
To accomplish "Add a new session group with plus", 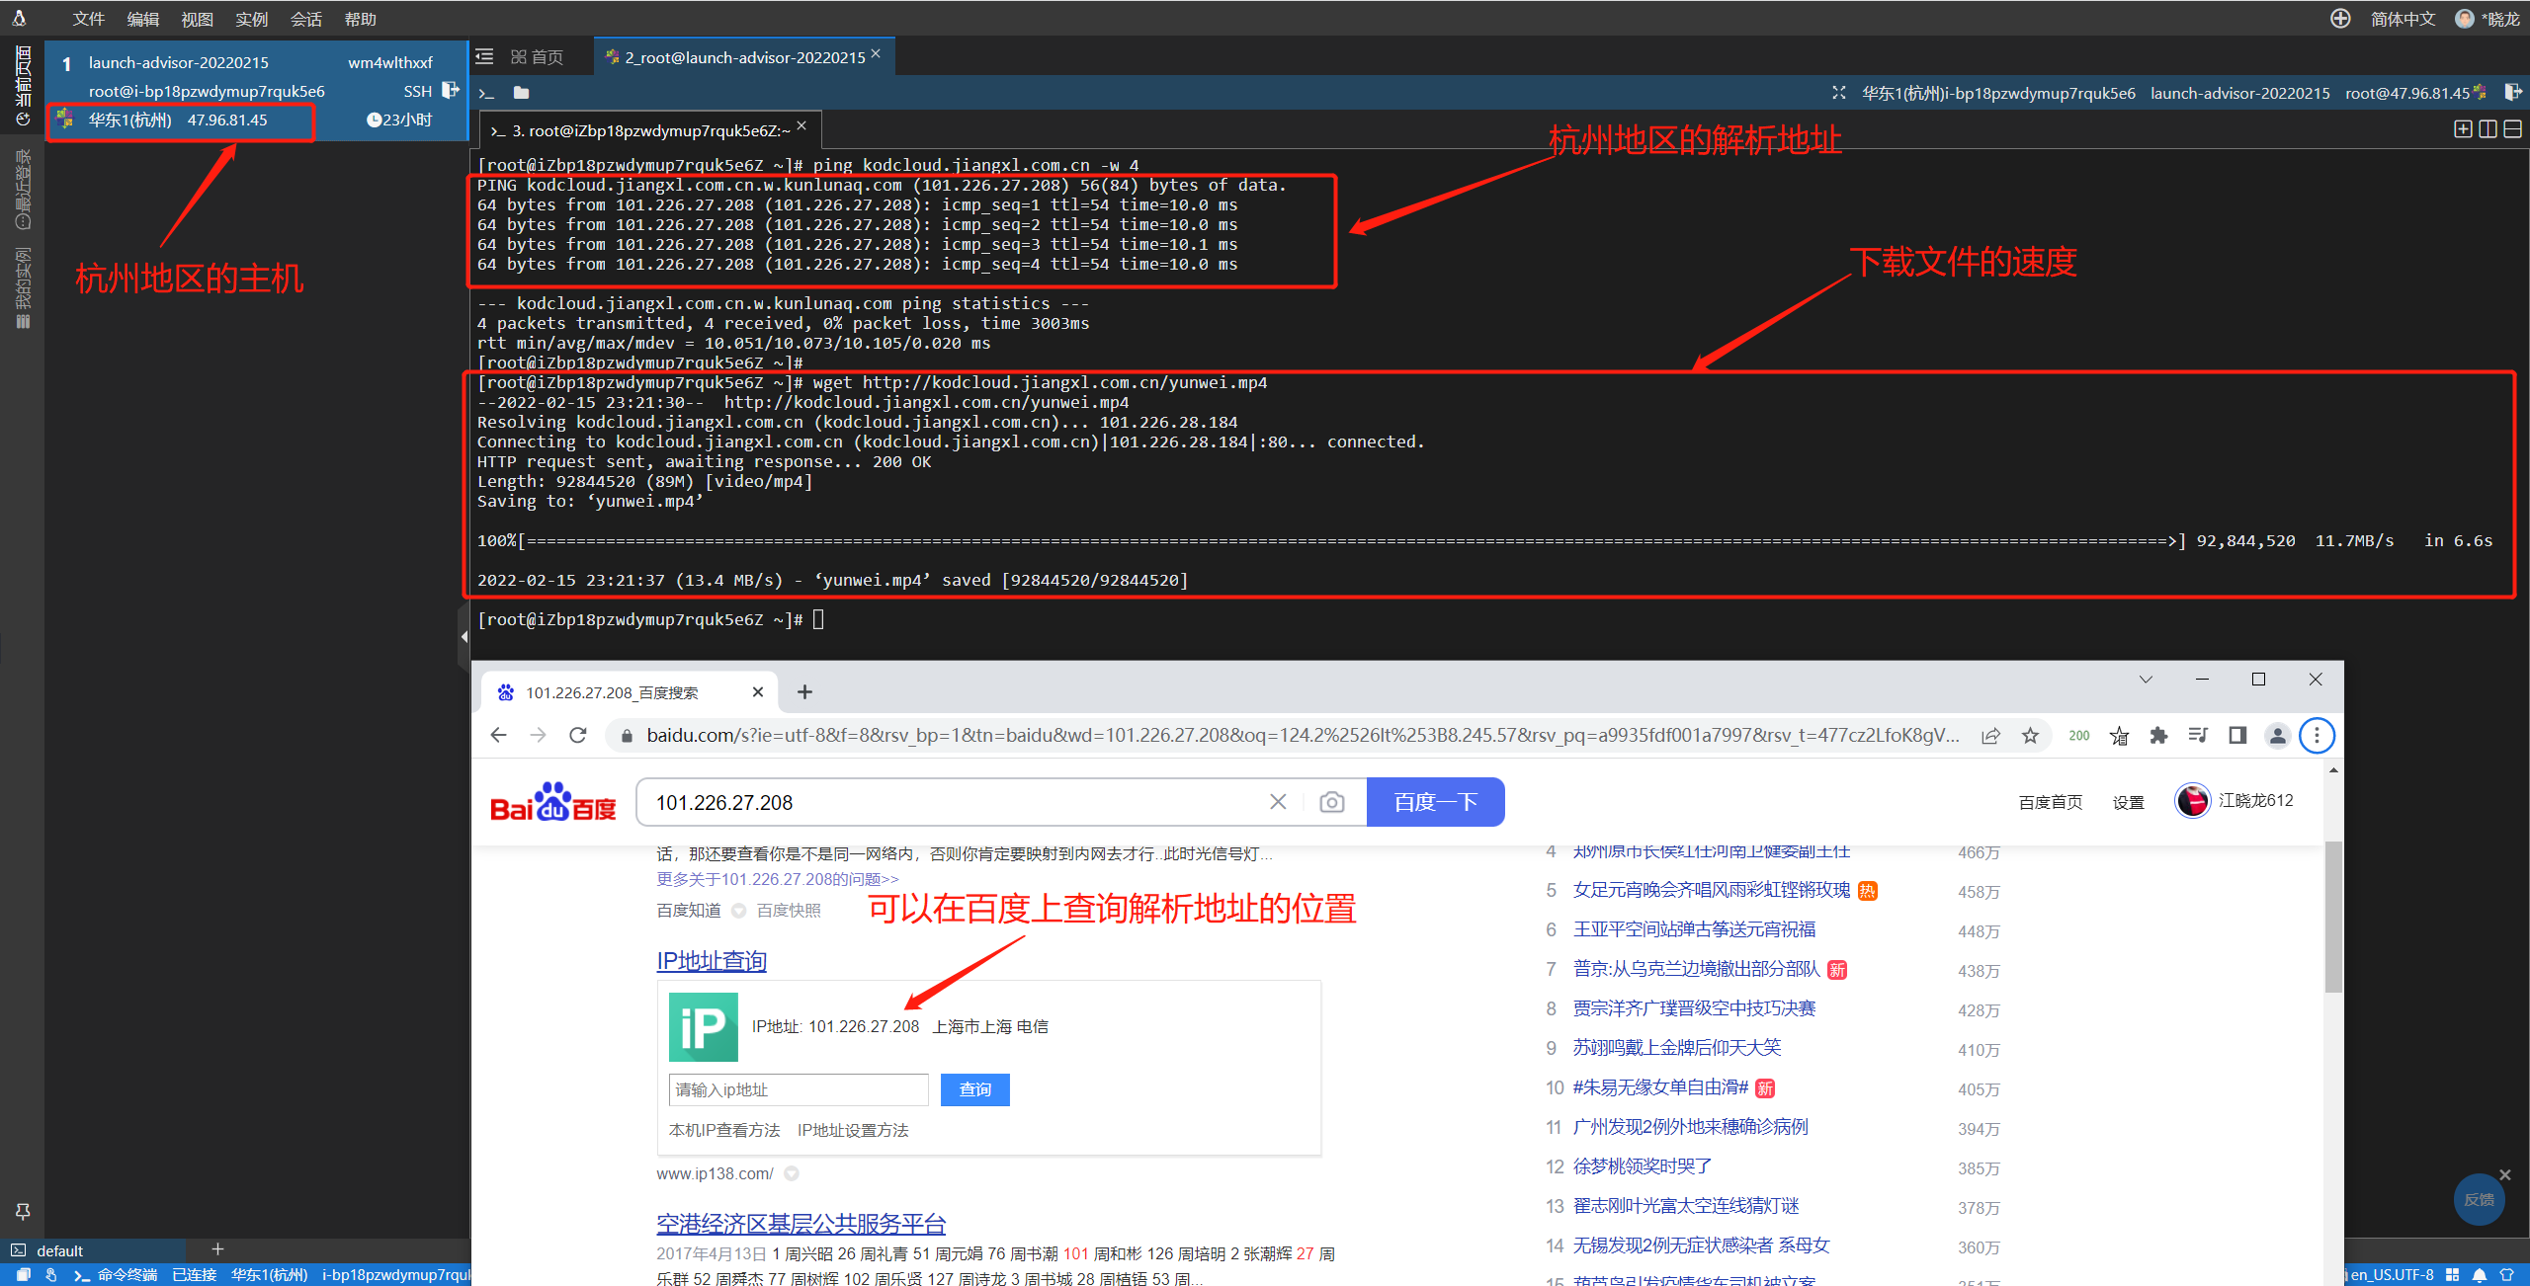I will tap(218, 1249).
